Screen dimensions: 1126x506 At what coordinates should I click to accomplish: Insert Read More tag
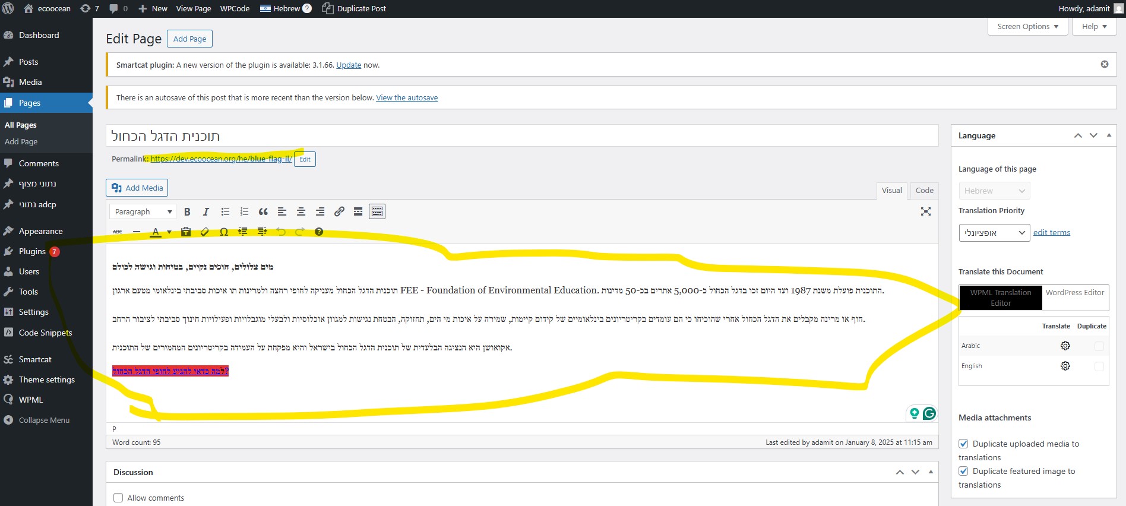pos(358,211)
